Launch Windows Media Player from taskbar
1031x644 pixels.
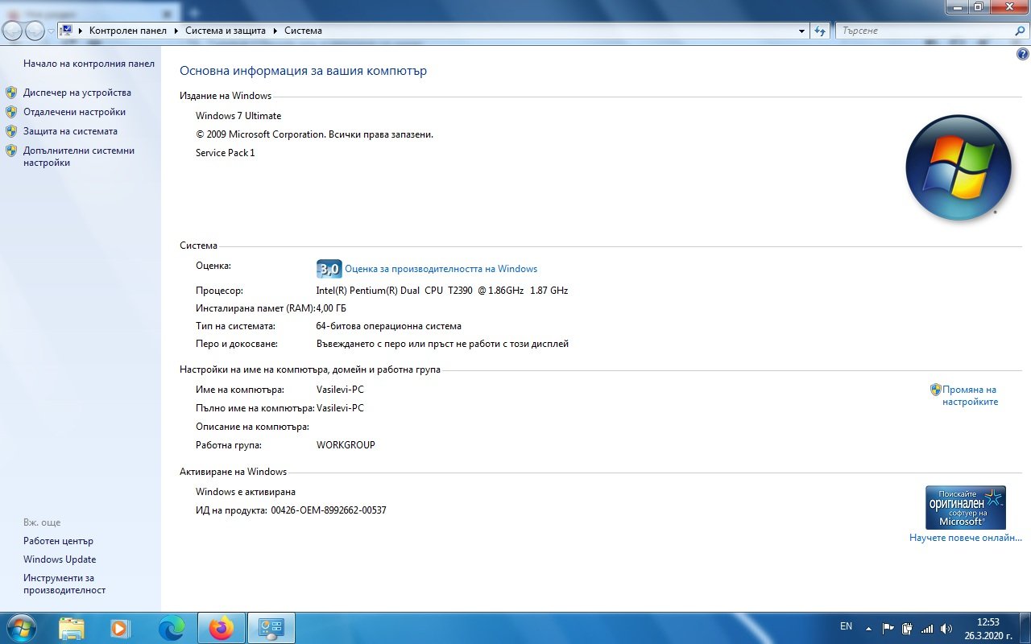[120, 628]
